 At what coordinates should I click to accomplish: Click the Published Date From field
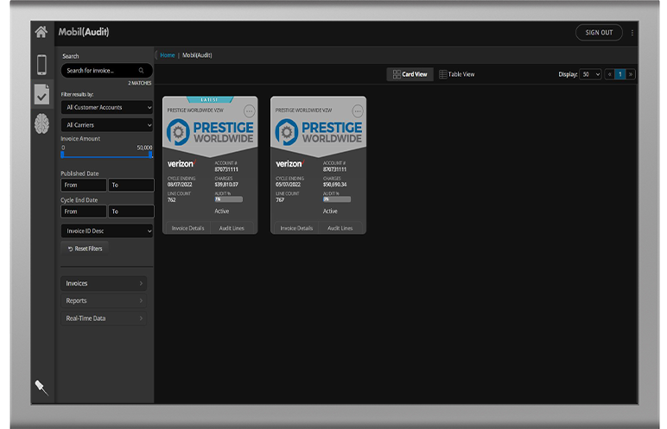coord(83,185)
